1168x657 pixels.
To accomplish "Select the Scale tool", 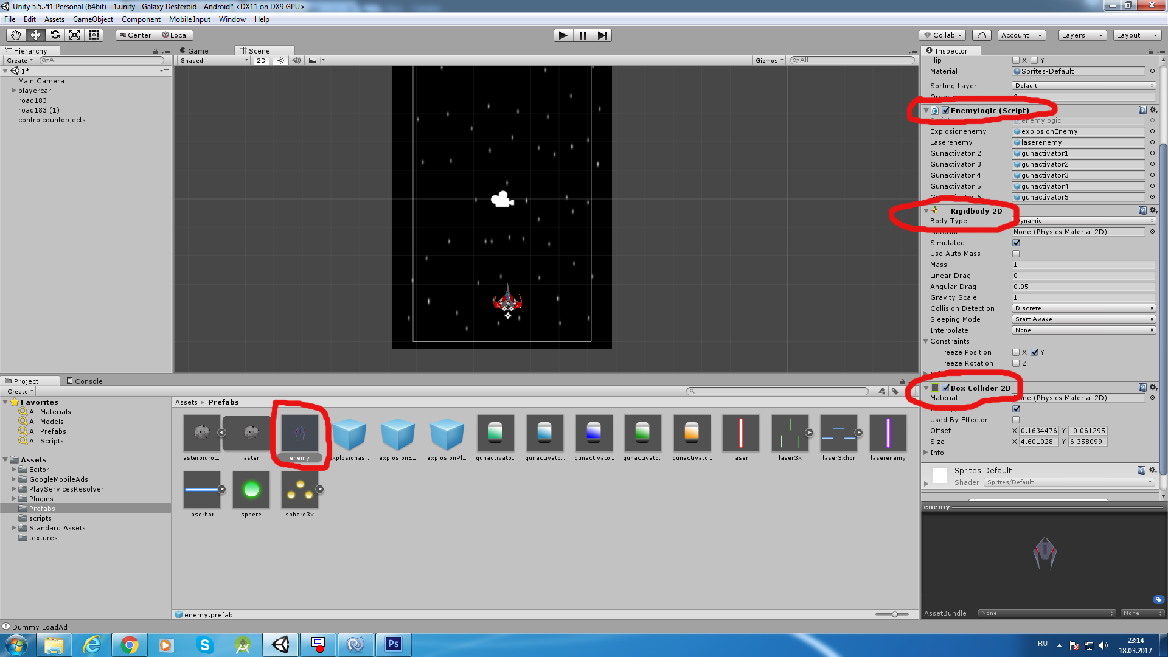I will click(x=74, y=35).
